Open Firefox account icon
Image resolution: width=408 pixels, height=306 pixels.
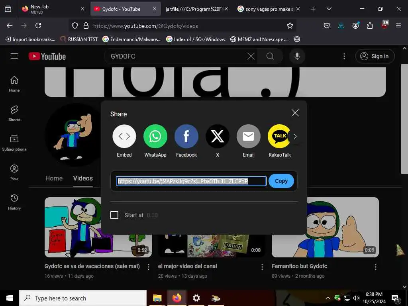pos(355,25)
